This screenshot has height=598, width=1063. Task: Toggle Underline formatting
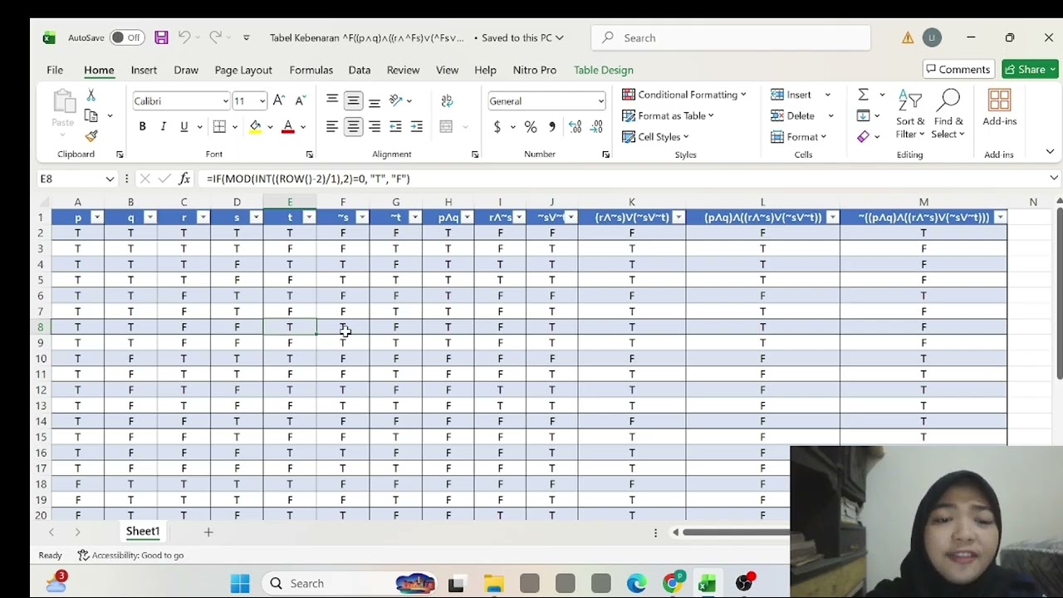coord(184,126)
